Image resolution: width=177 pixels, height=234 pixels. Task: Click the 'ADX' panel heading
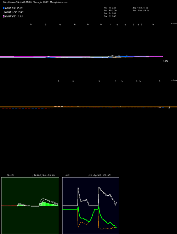pyautogui.click(x=67, y=175)
